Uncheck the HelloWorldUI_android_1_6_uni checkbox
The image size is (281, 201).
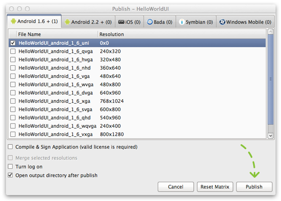click(13, 43)
